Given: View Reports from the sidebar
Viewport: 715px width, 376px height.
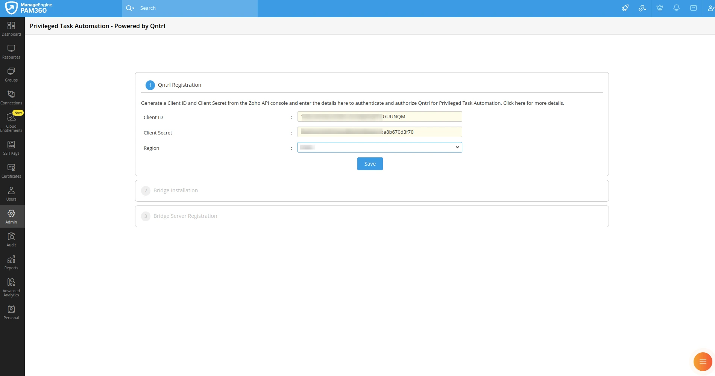Looking at the screenshot, I should pyautogui.click(x=11, y=262).
